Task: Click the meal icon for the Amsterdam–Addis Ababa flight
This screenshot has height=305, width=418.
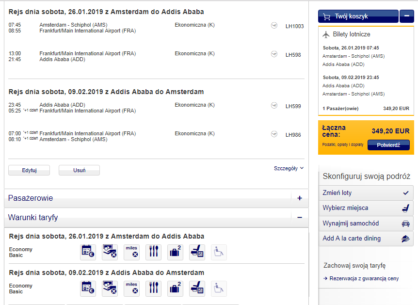Action: (154, 252)
